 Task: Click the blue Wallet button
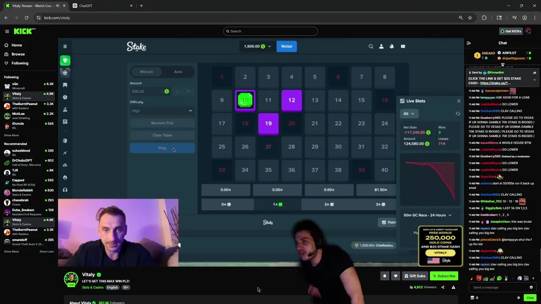pos(287,46)
